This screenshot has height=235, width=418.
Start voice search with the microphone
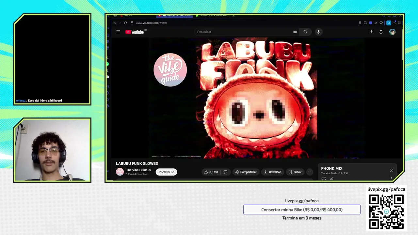tap(319, 32)
